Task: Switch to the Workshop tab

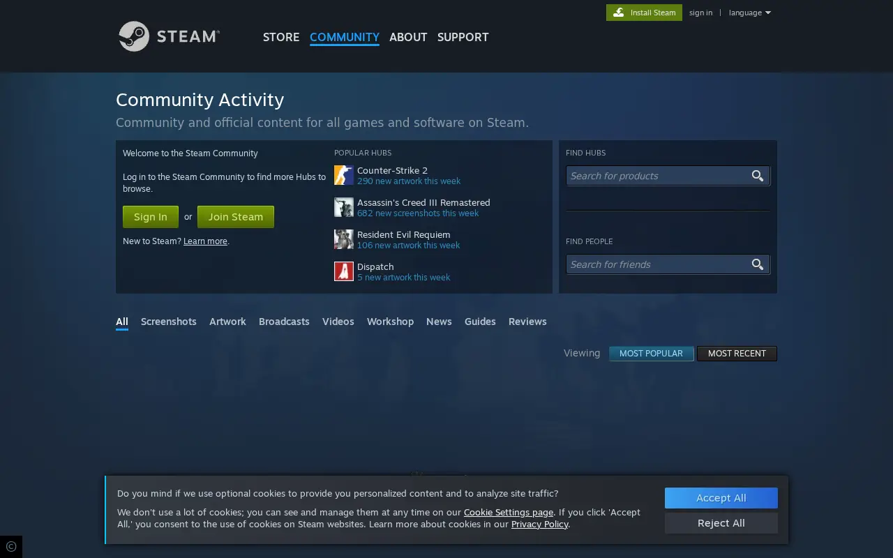Action: click(x=390, y=322)
